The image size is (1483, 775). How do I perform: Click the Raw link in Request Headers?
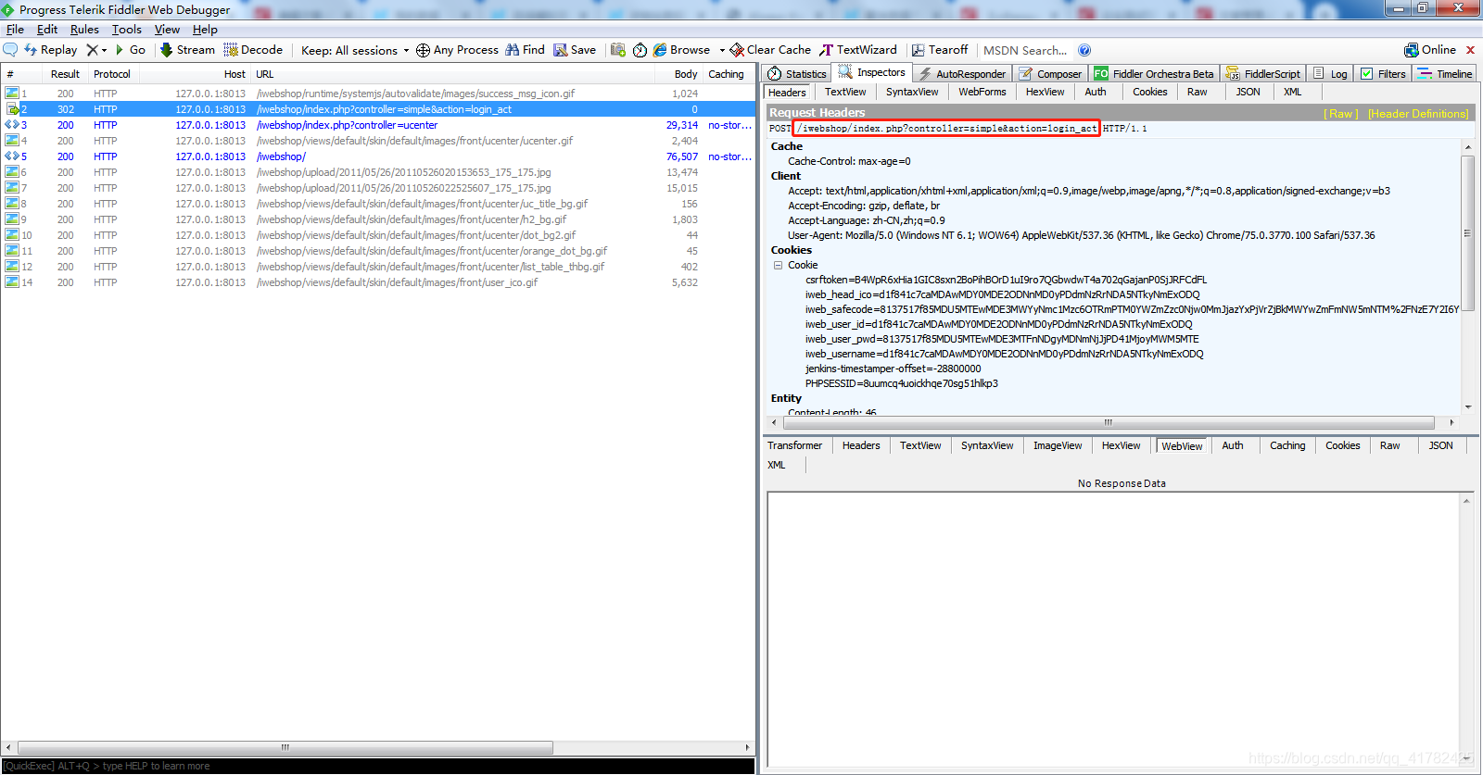click(1340, 114)
